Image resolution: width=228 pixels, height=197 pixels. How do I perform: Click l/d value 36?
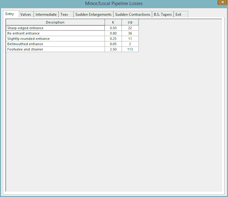pos(130,33)
